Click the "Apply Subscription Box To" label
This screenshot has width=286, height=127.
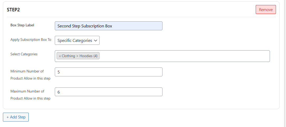(x=31, y=40)
